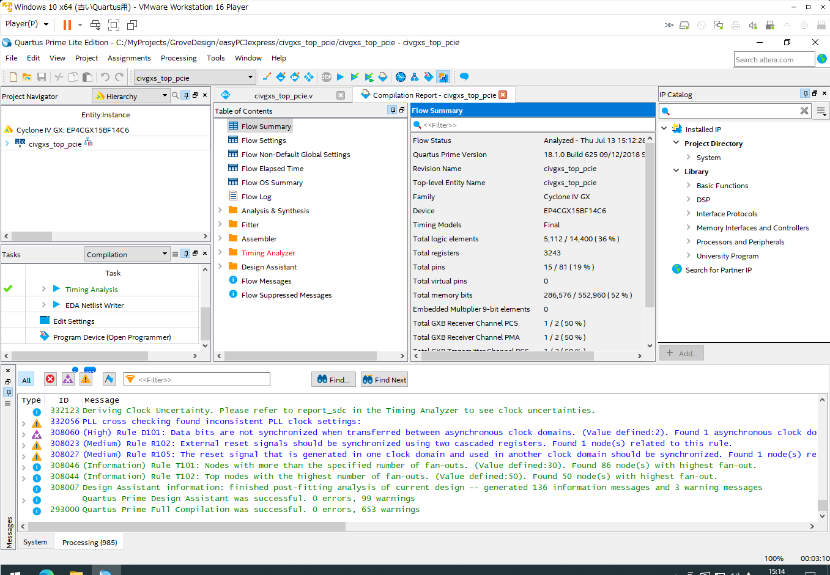The height and width of the screenshot is (575, 830).
Task: Click Search for Partner IP
Action: pyautogui.click(x=718, y=269)
